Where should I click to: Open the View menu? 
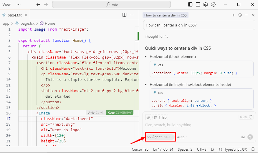(6, 4)
